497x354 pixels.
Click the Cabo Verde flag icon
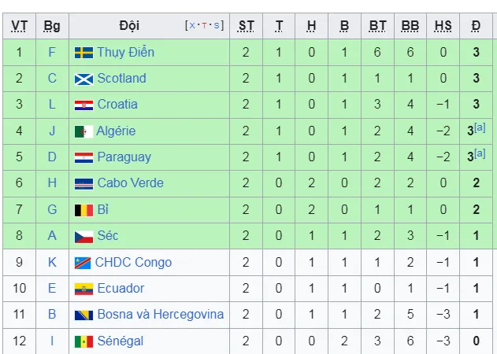(x=83, y=183)
